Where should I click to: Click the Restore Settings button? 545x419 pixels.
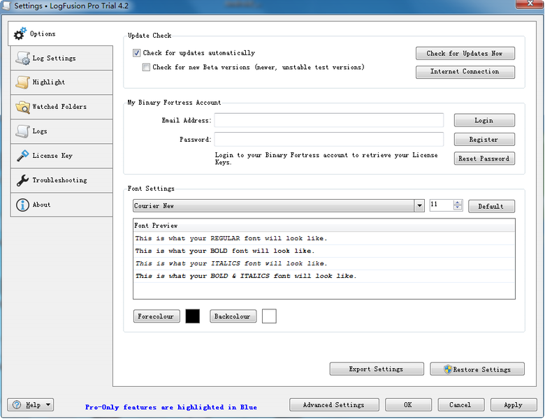tap(476, 369)
